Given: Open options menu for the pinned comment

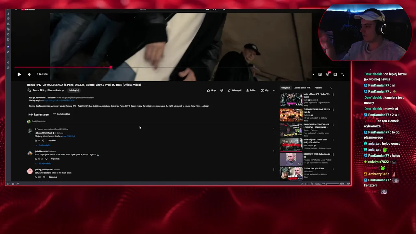Looking at the screenshot, I should coord(274,129).
